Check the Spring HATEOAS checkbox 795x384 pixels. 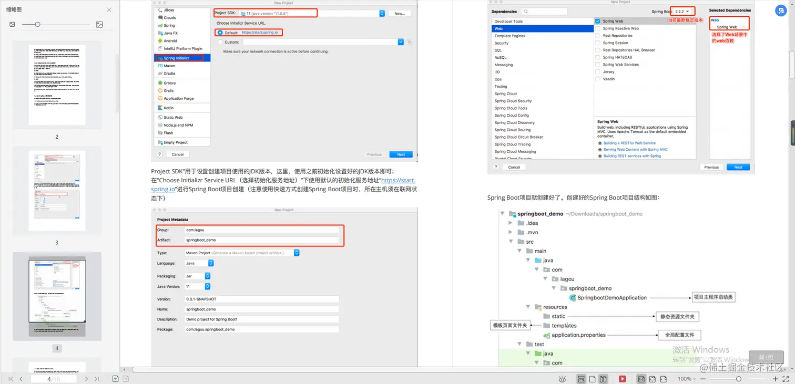(598, 57)
